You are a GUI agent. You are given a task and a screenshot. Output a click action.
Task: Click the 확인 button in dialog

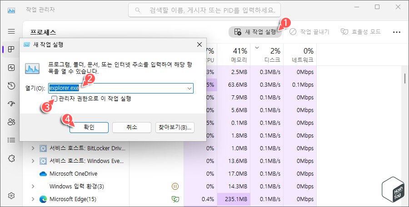pos(89,128)
